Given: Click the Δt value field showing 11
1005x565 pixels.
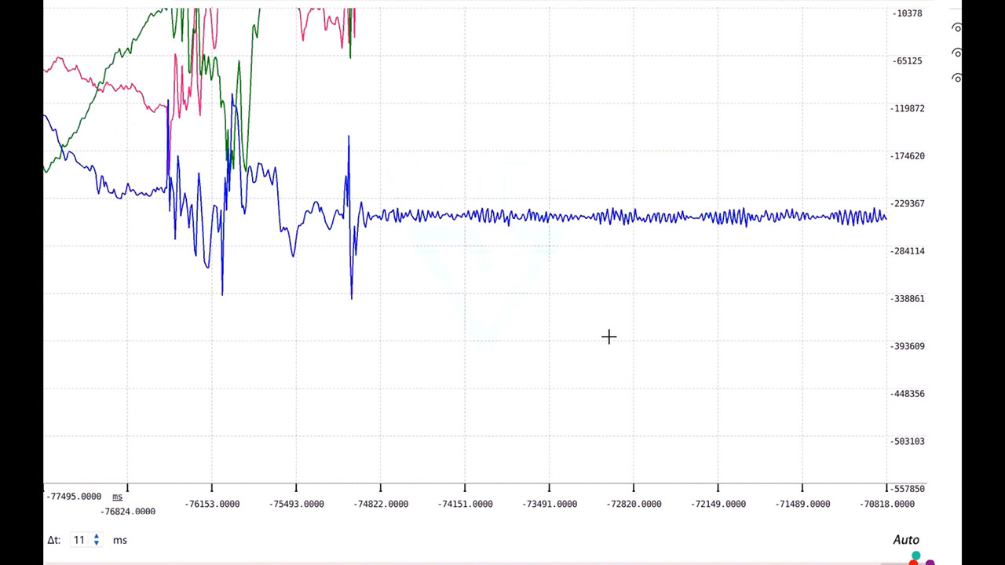Looking at the screenshot, I should (79, 540).
